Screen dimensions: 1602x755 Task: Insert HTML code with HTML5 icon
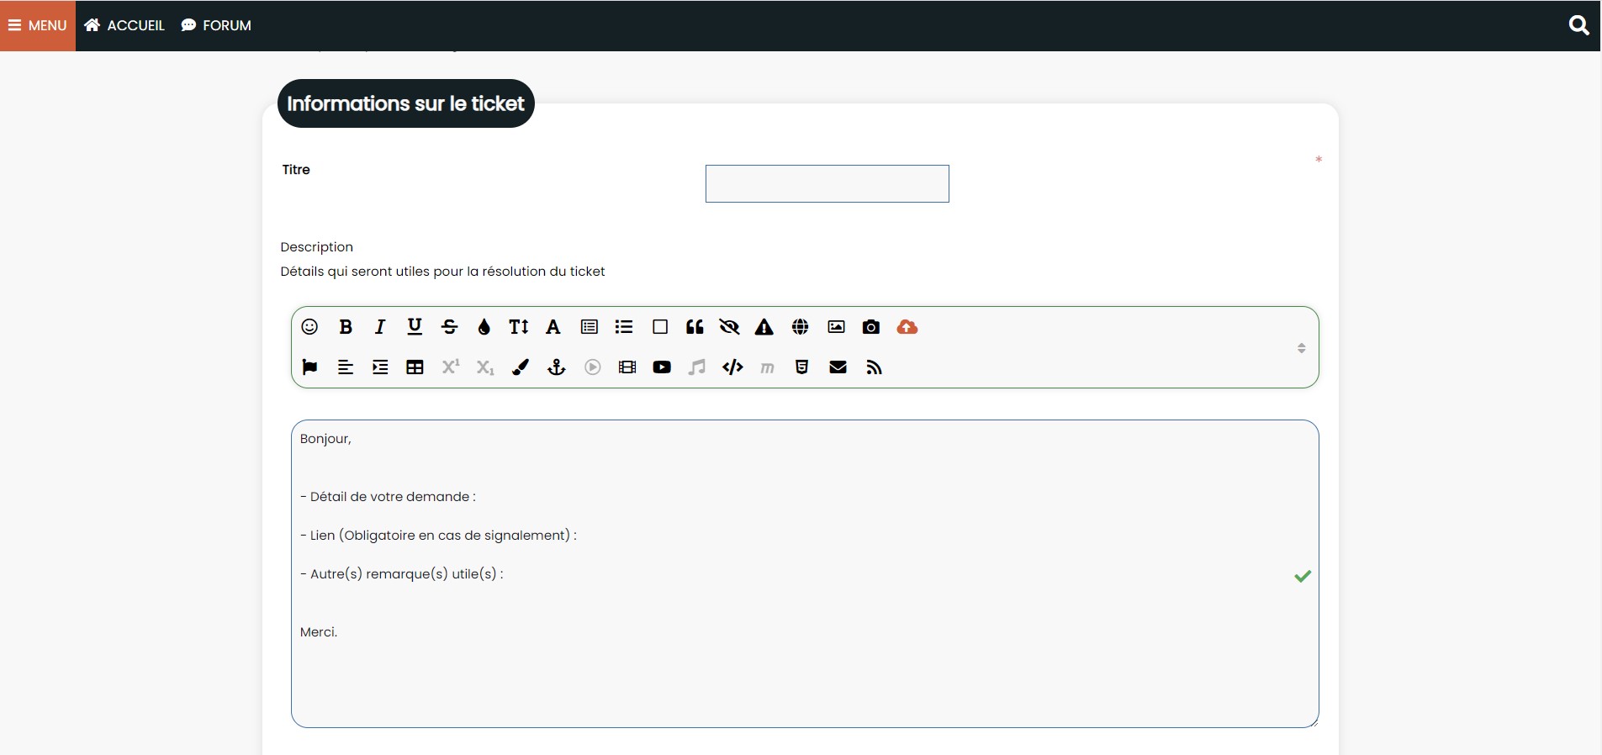coord(802,367)
